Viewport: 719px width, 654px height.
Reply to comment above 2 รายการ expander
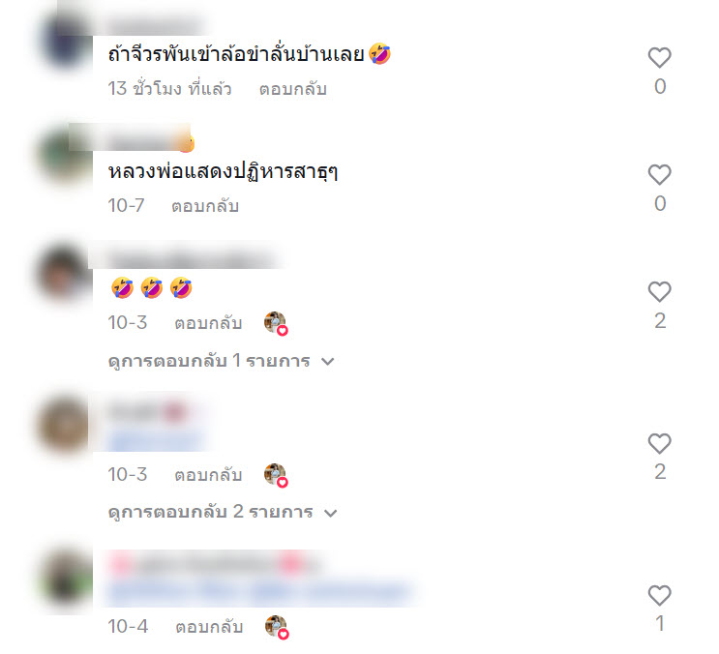point(208,475)
